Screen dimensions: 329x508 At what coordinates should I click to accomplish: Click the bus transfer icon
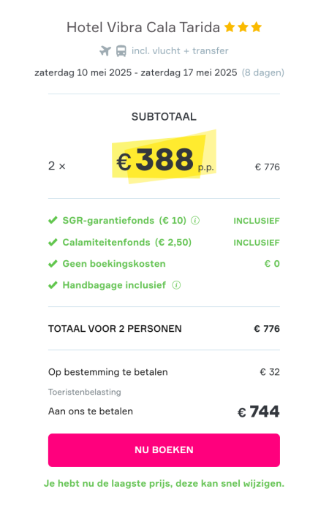coord(121,51)
